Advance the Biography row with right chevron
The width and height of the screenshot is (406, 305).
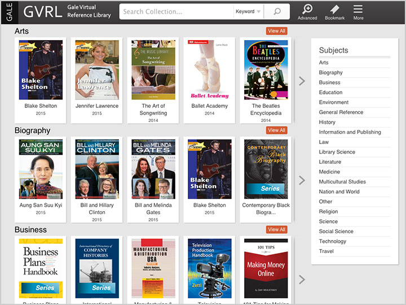[302, 180]
